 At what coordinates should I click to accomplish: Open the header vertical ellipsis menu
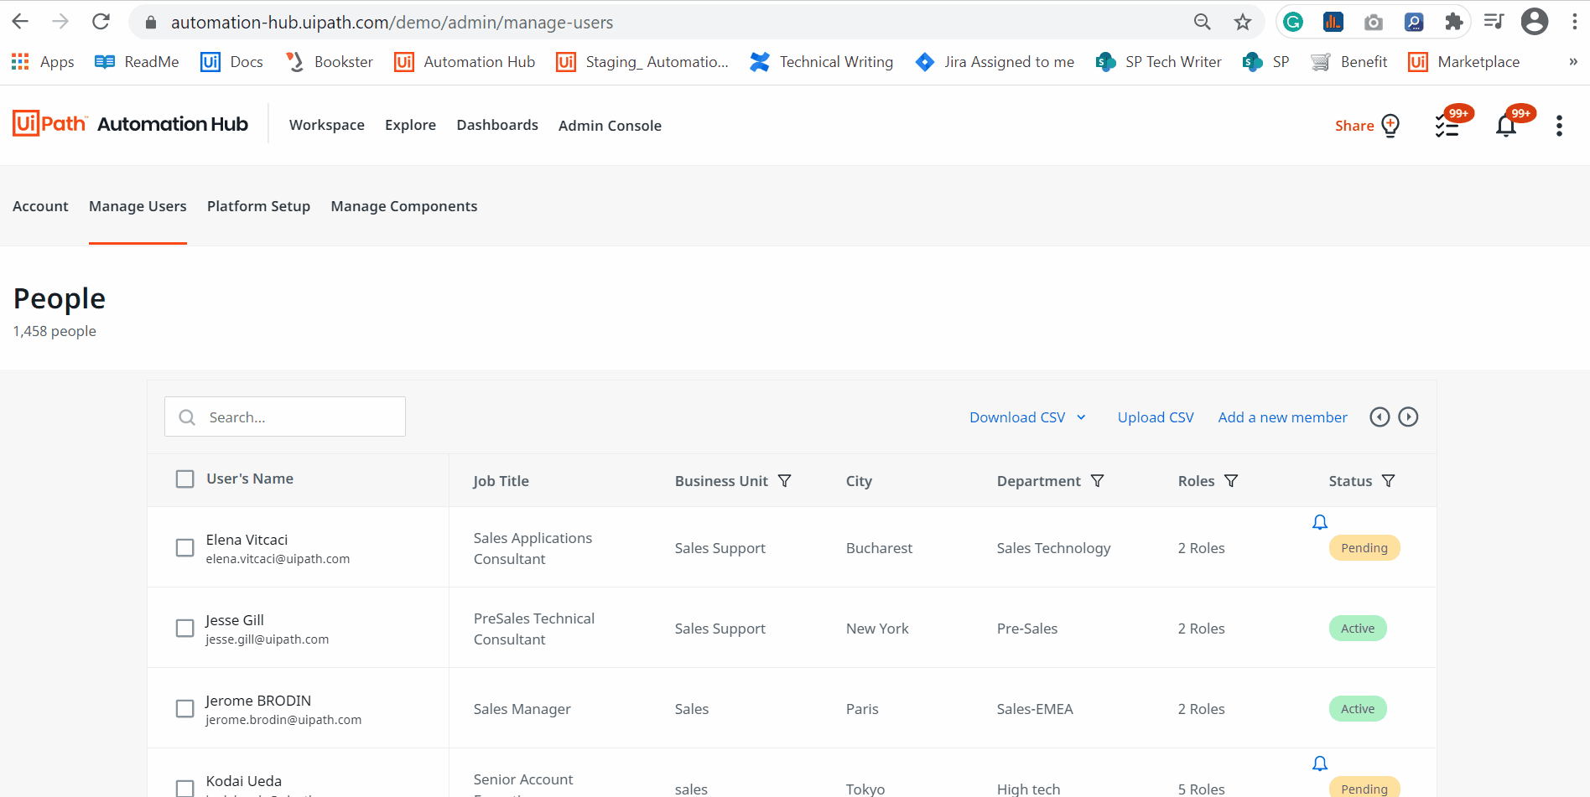point(1559,126)
